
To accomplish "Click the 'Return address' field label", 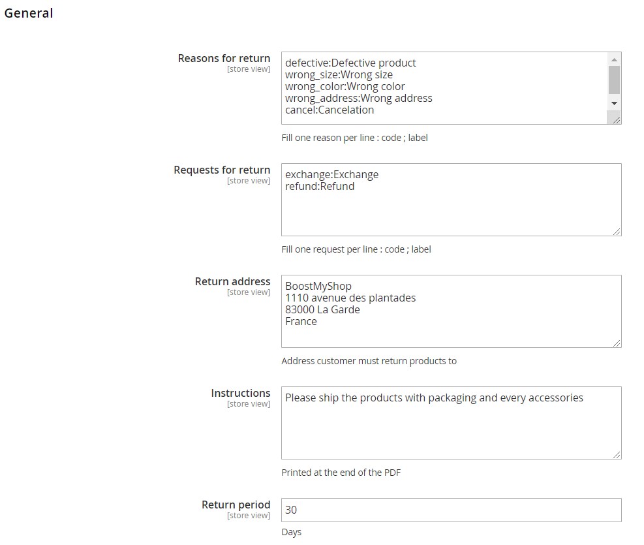I will pos(232,282).
